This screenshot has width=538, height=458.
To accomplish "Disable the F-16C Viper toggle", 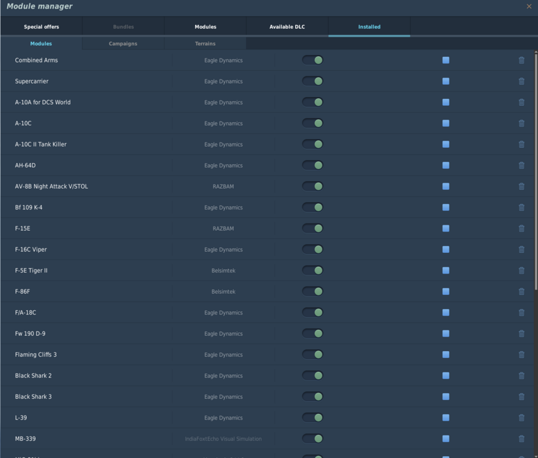I will click(x=312, y=249).
